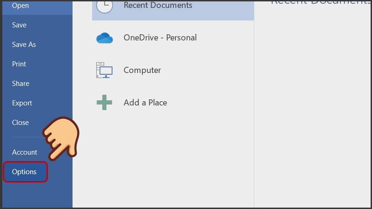372x209 pixels.
Task: Click the green plus Add a Place icon
Action: click(105, 103)
